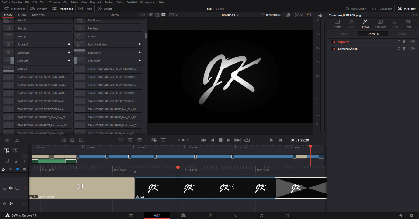Expand the Vignette effect settings arrows
This screenshot has width=419, height=219.
click(x=399, y=42)
